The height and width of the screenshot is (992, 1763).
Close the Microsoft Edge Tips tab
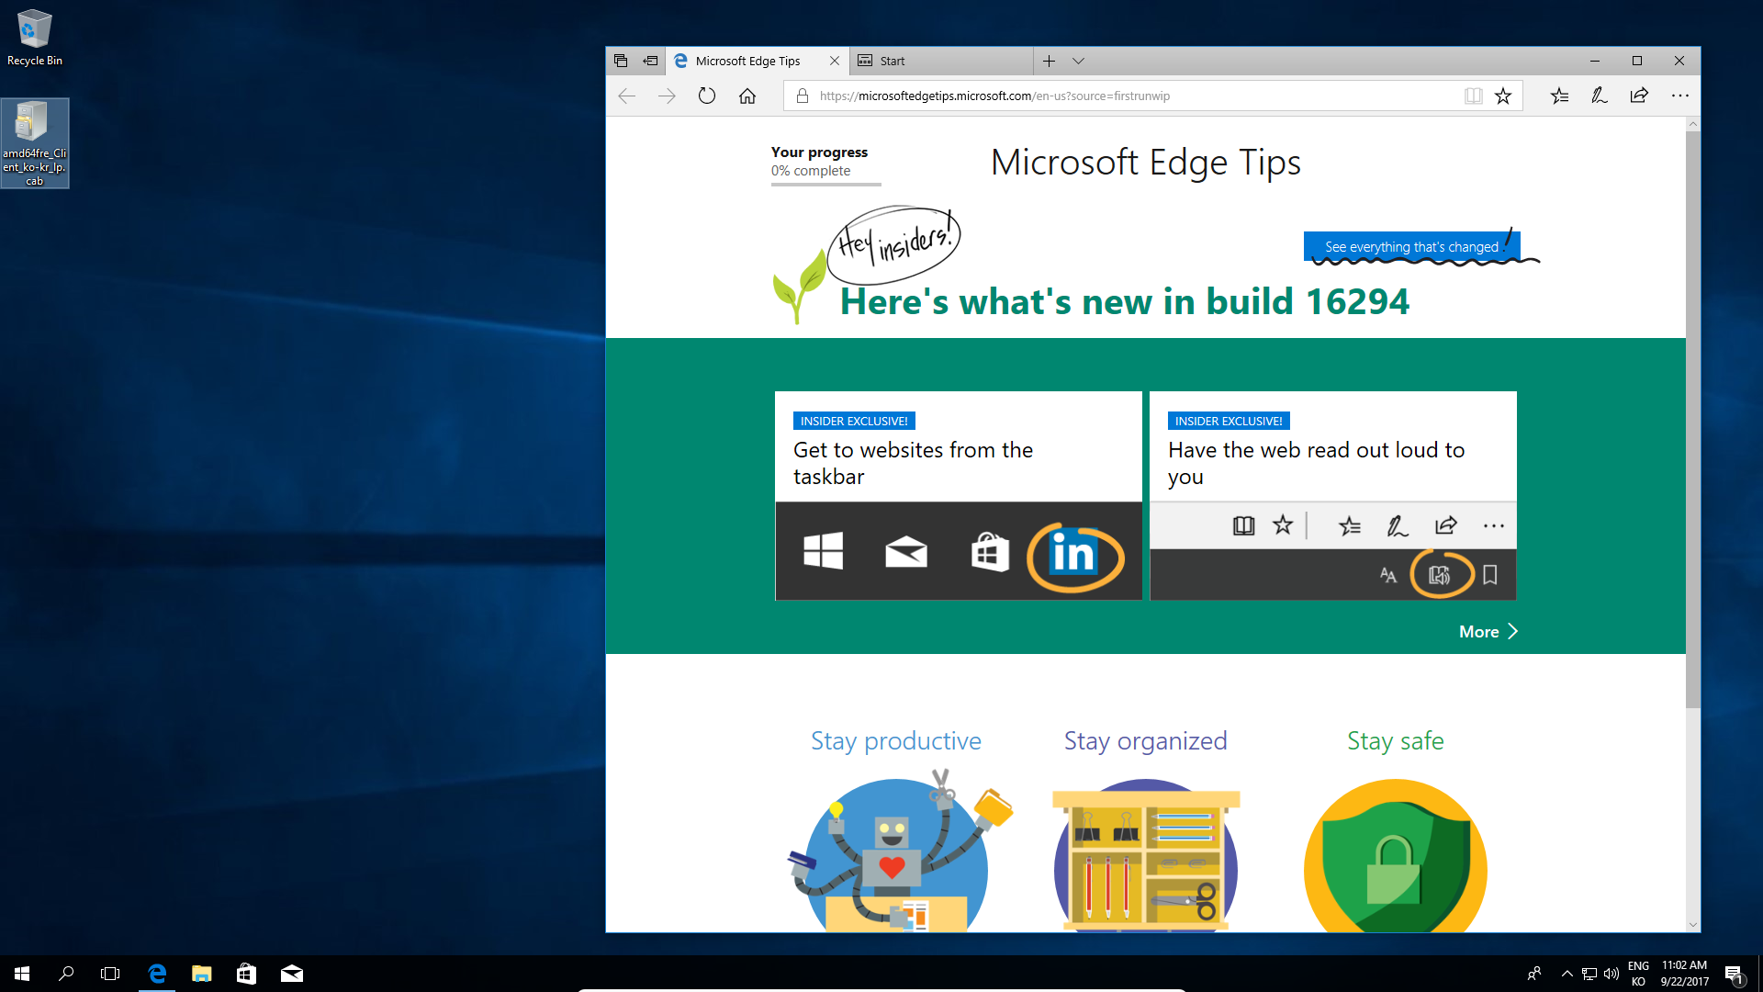coord(834,61)
